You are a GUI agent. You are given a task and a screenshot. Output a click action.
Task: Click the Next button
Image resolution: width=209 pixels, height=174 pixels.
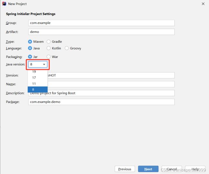pos(148,169)
